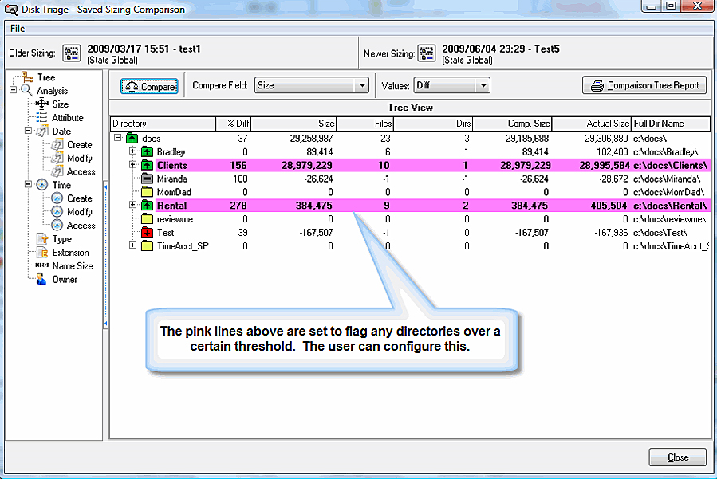Collapse the Date node in sidebar
717x479 pixels.
point(27,132)
